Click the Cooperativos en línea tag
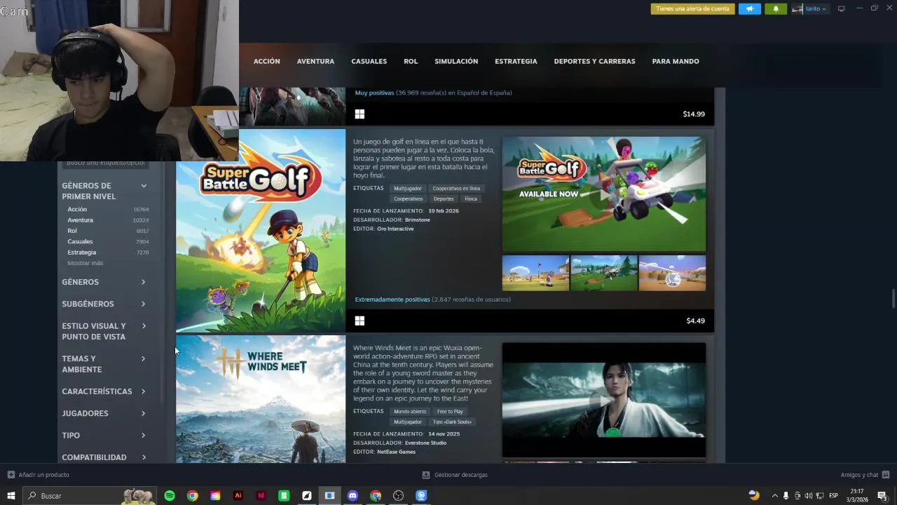Screen dimensions: 897x505 [x=456, y=189]
